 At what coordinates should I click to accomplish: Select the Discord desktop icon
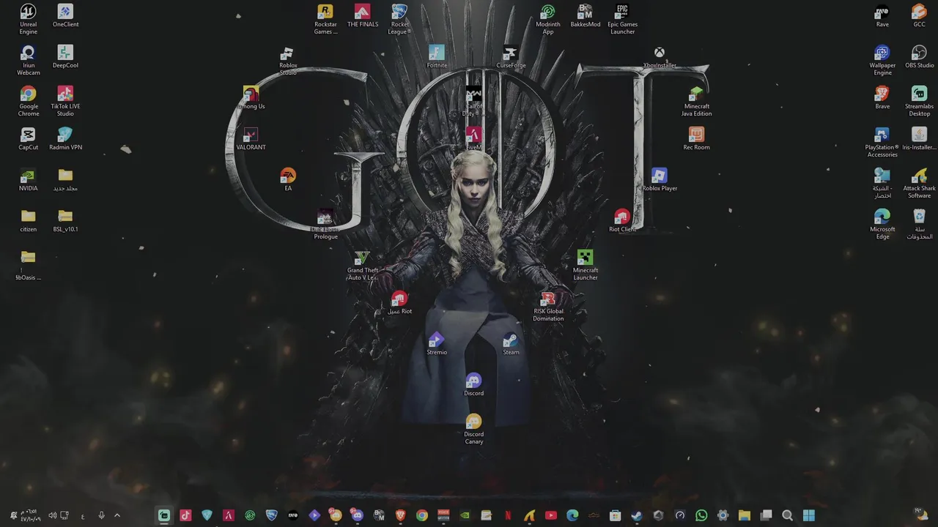coord(473,384)
